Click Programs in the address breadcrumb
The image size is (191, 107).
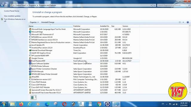pos(32,5)
